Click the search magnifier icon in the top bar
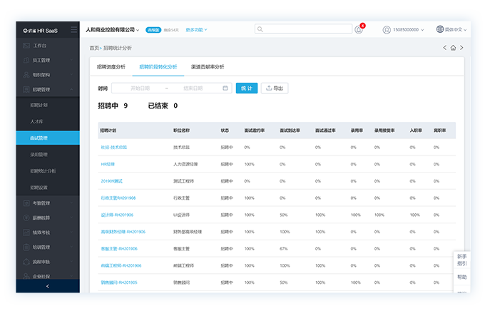 click(260, 29)
